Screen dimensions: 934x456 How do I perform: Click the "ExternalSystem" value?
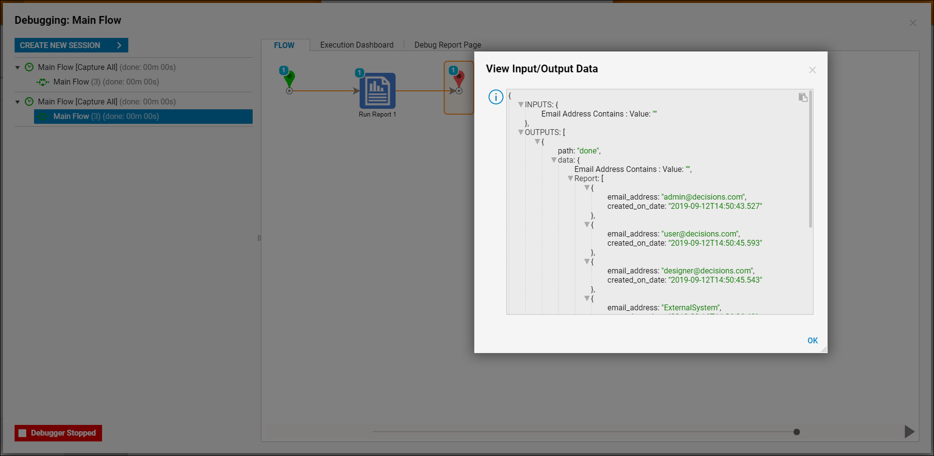[x=690, y=307]
